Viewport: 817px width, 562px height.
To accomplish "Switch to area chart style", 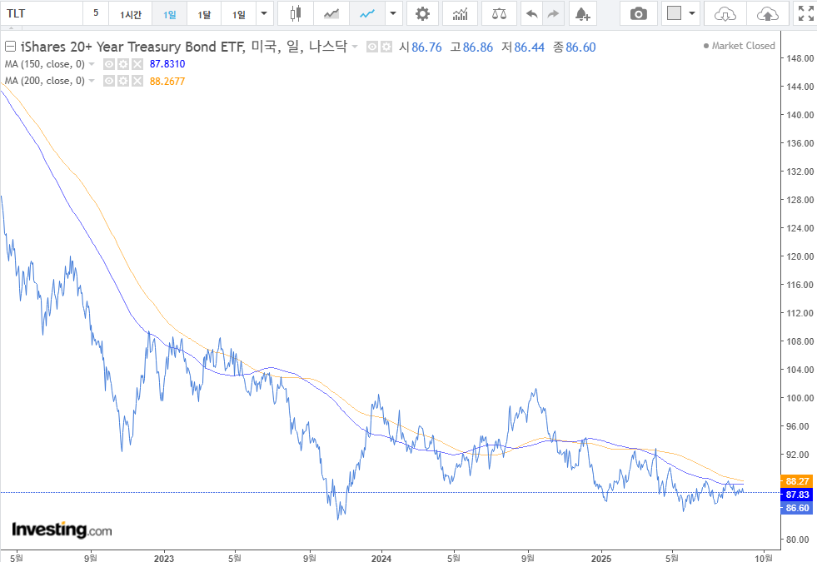I will pyautogui.click(x=331, y=13).
